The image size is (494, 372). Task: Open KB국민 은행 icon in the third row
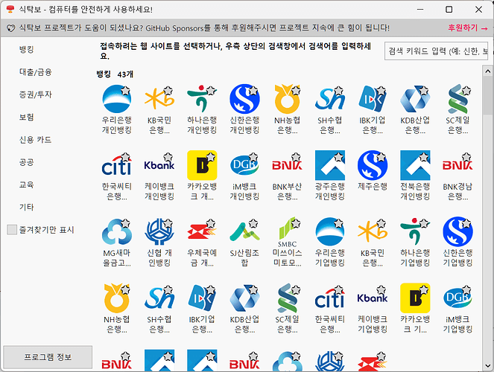[x=373, y=231]
